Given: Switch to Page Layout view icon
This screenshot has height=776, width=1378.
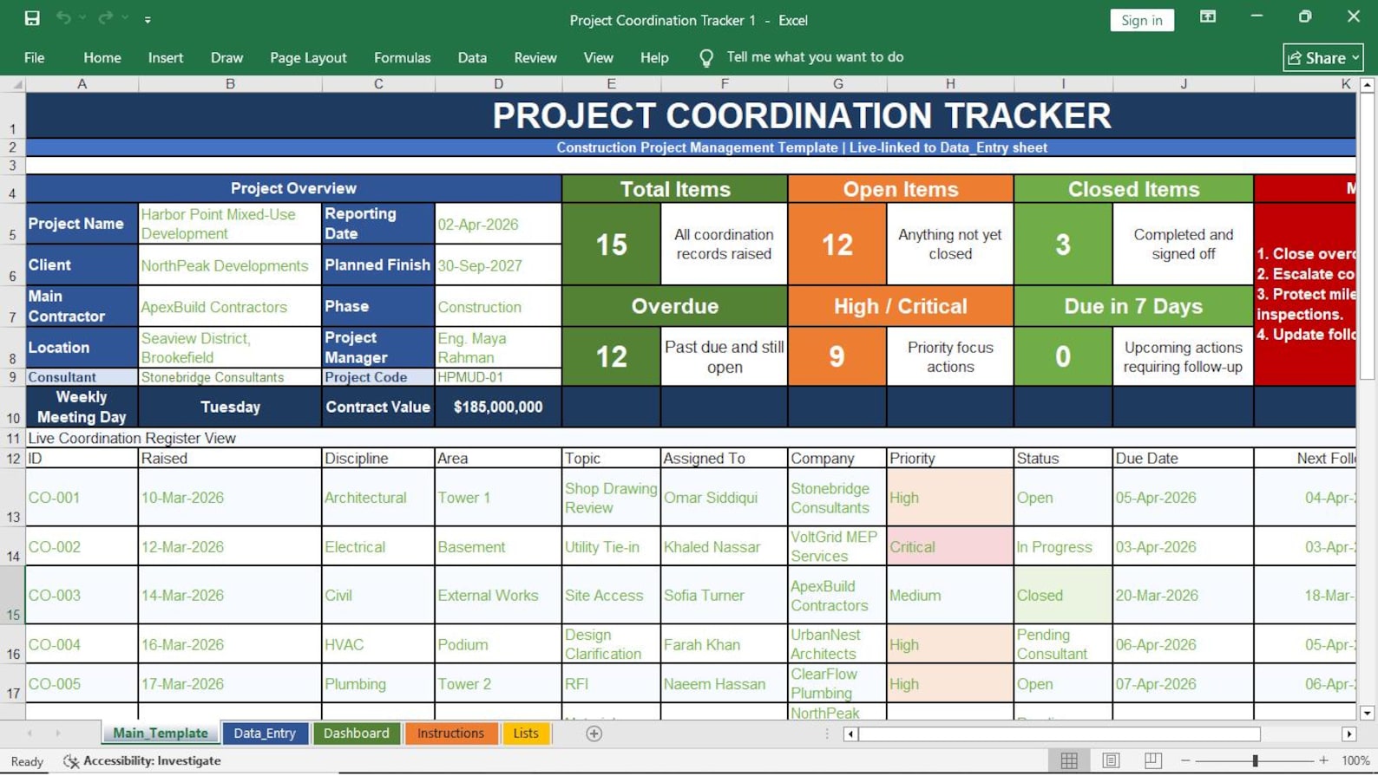Looking at the screenshot, I should [x=1111, y=760].
